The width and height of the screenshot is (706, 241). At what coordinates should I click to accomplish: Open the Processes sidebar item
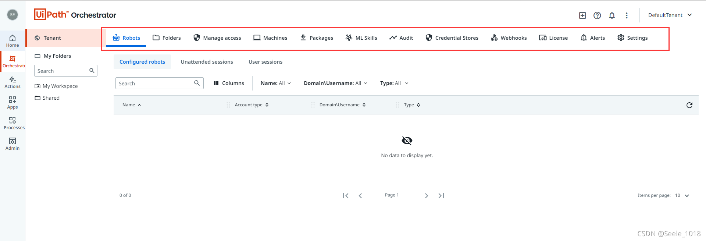pos(13,123)
